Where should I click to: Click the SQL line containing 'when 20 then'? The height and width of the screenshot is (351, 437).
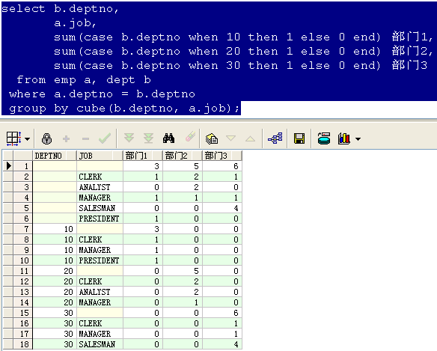(x=243, y=52)
